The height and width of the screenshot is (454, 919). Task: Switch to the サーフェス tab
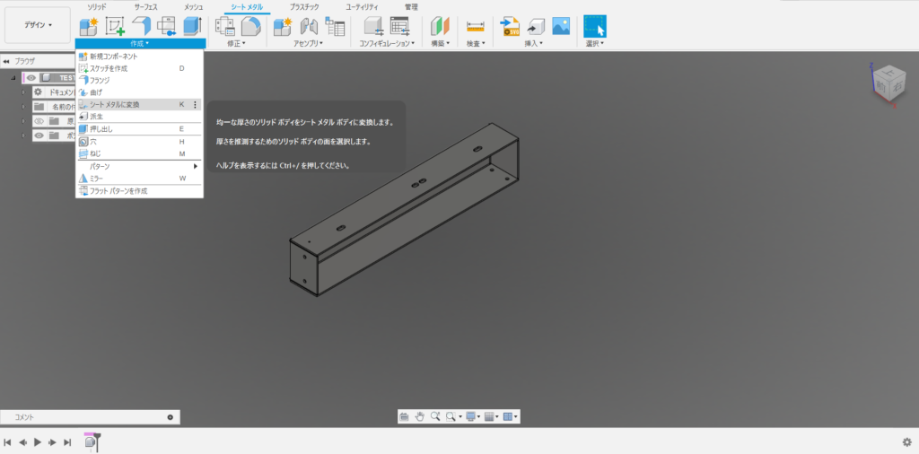pos(146,7)
